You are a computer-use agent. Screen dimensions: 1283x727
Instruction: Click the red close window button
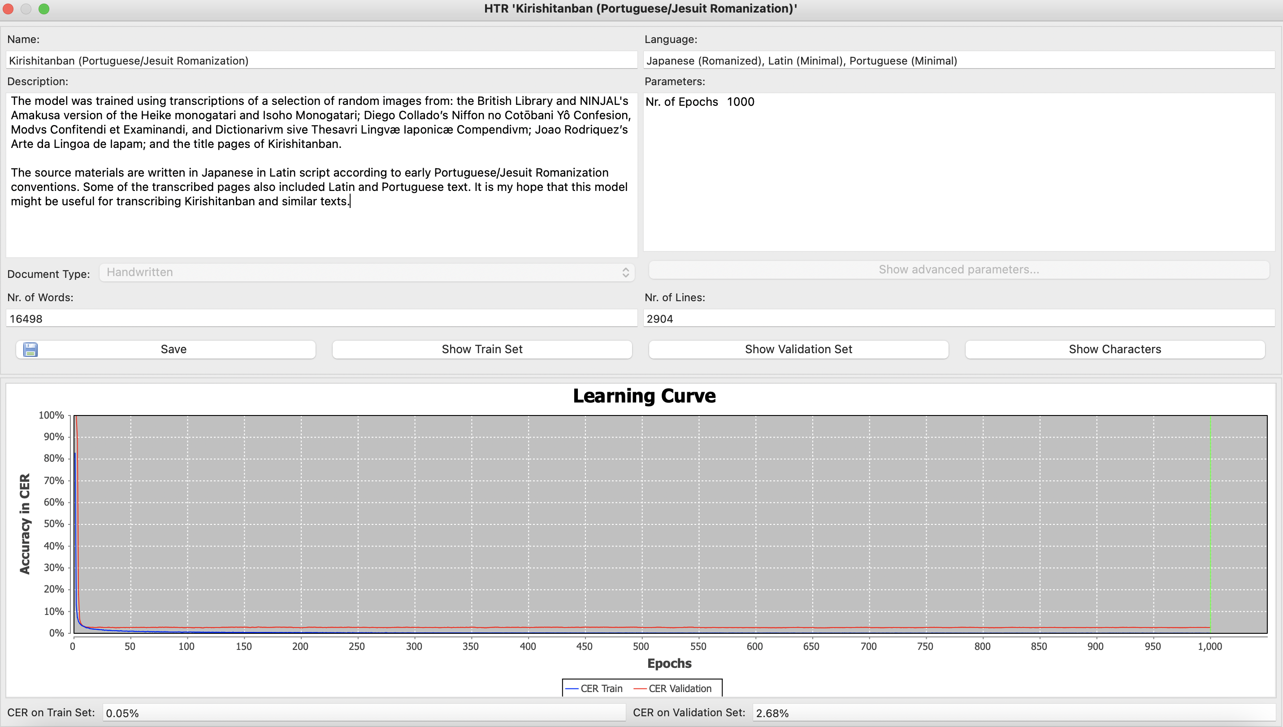click(x=8, y=9)
